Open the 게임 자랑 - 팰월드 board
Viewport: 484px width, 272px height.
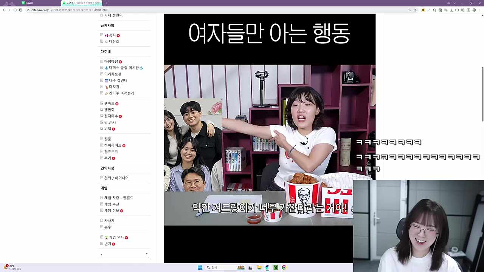tap(119, 198)
